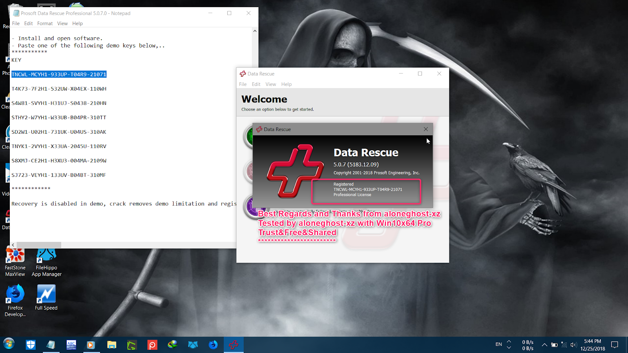Open the Help menu in Data Rescue

click(x=286, y=84)
